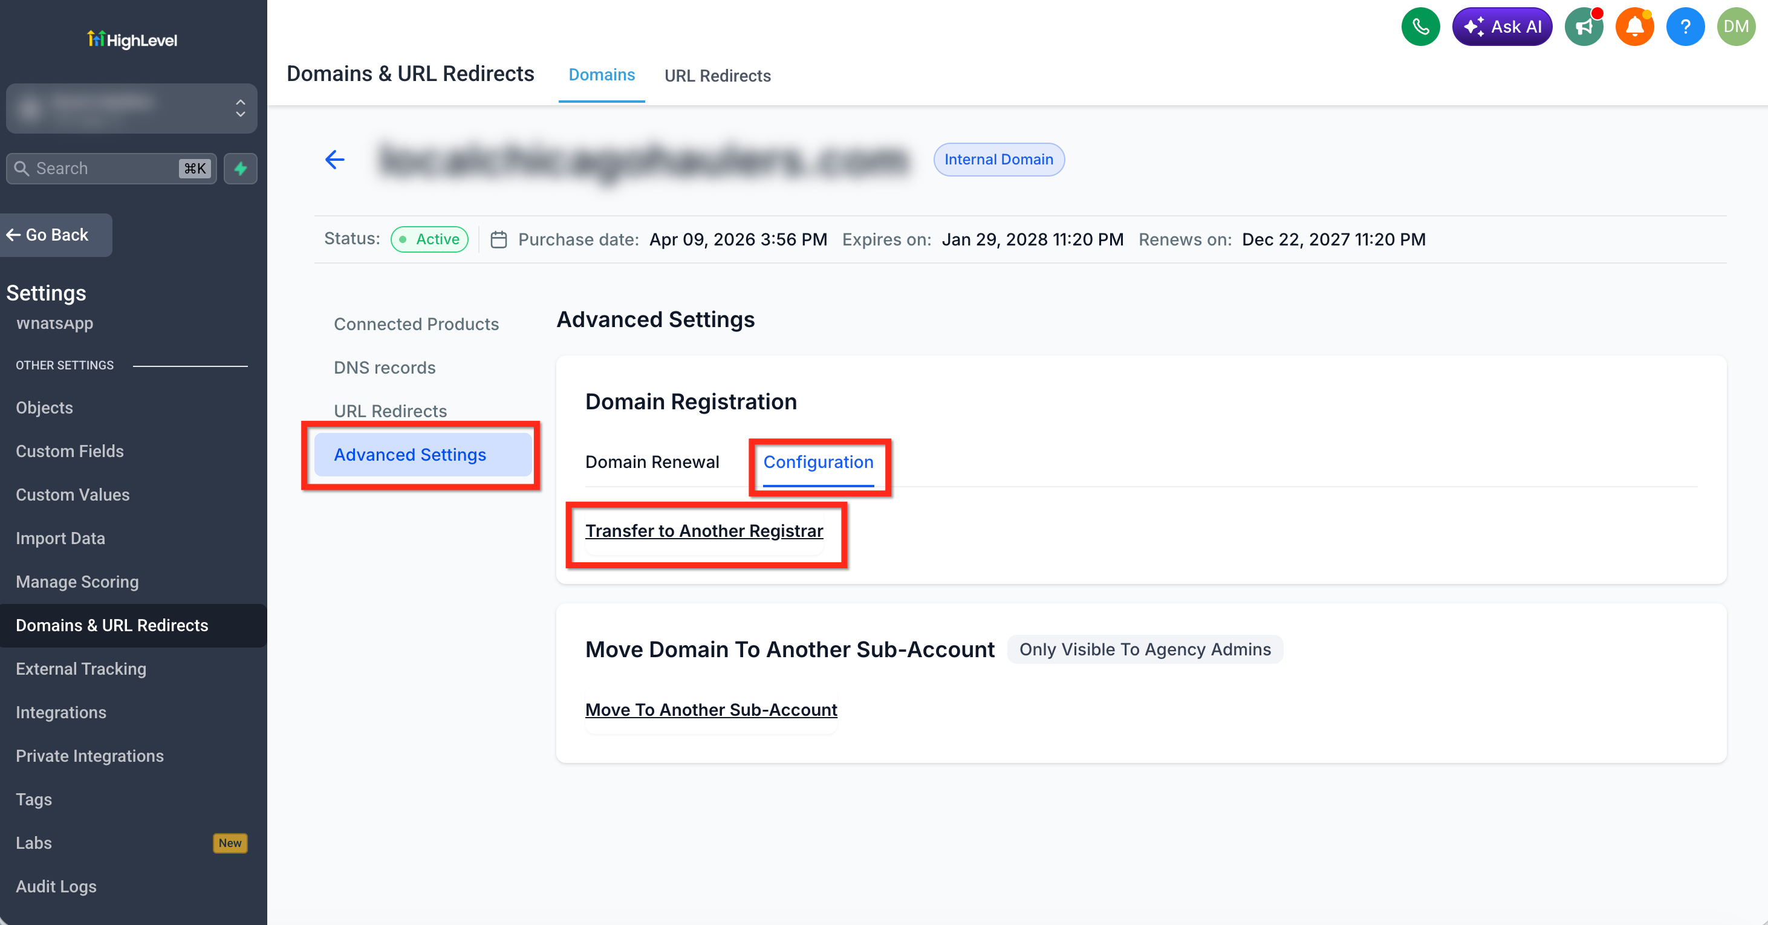
Task: Click the Active status badge
Action: 430,239
